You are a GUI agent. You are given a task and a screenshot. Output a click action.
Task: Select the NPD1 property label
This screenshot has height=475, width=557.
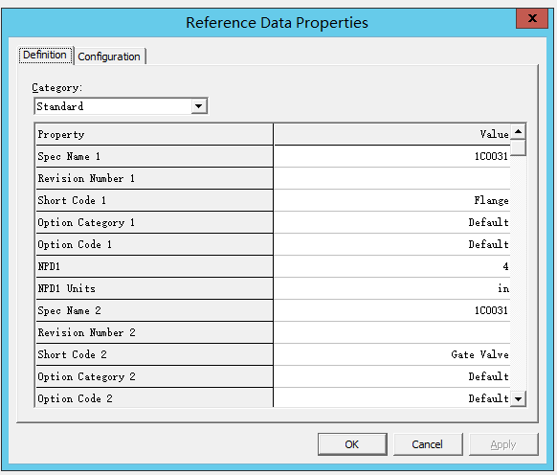coord(154,266)
